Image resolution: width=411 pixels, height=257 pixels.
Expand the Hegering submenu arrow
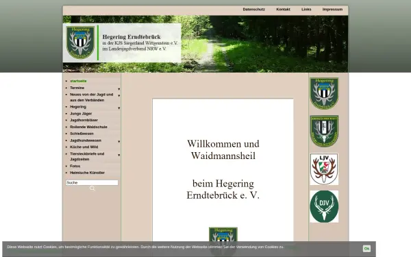click(119, 108)
